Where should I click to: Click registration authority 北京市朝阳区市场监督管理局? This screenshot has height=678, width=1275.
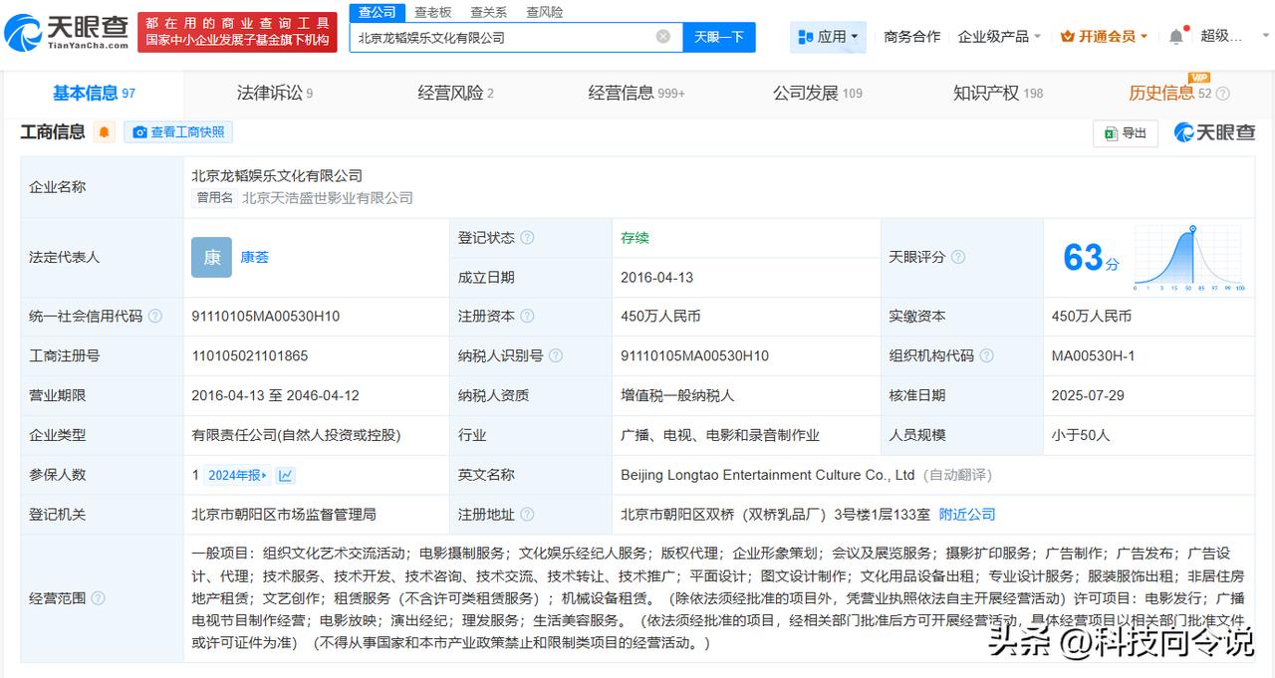284,515
